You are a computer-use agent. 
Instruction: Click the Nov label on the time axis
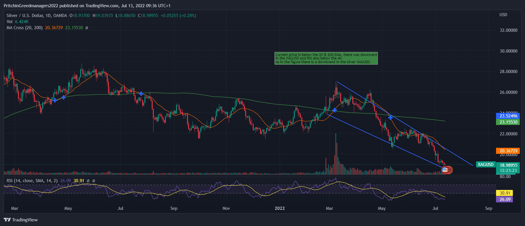point(226,208)
